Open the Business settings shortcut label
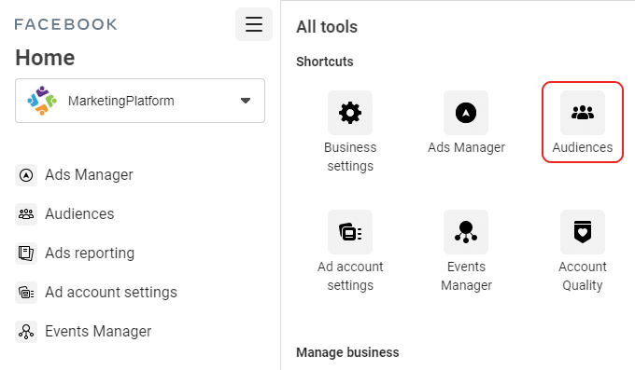Image resolution: width=635 pixels, height=370 pixels. pos(350,157)
